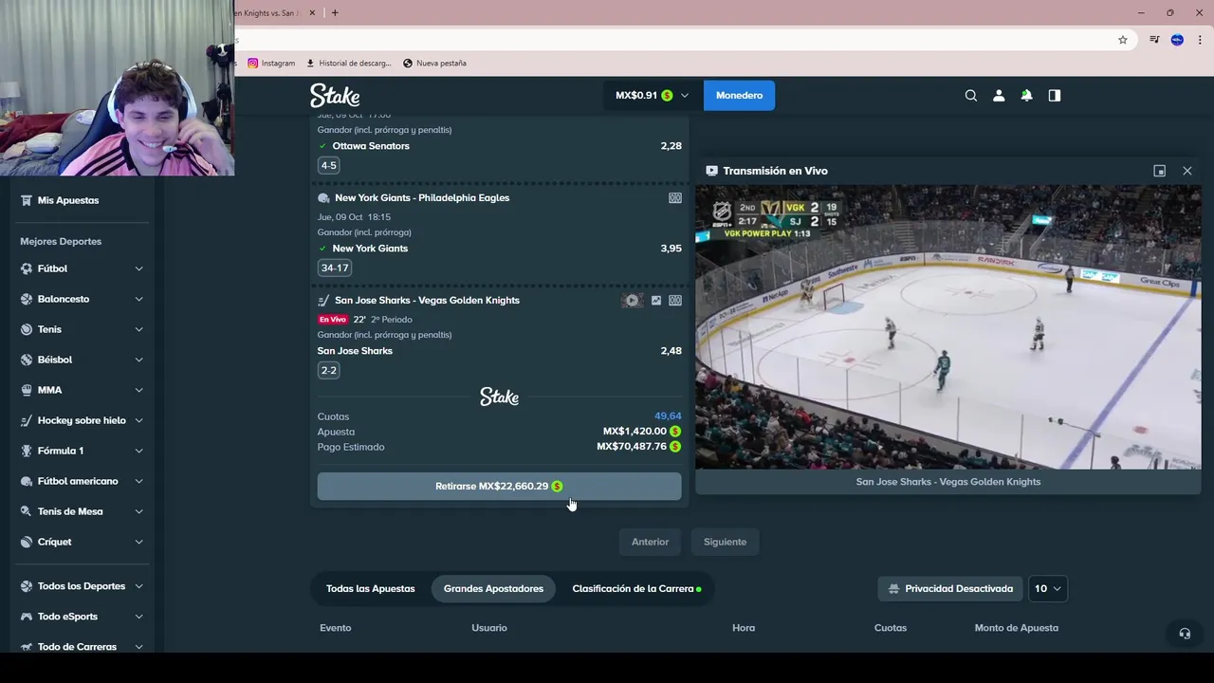
Task: Open scoreboard icon for San Jose Sharks game
Action: coord(675,301)
